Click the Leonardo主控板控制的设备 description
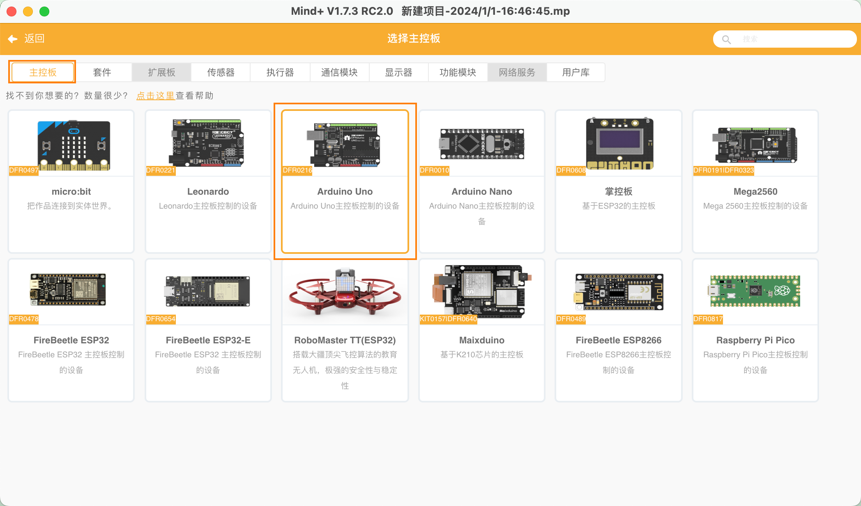The width and height of the screenshot is (861, 506). [x=208, y=206]
